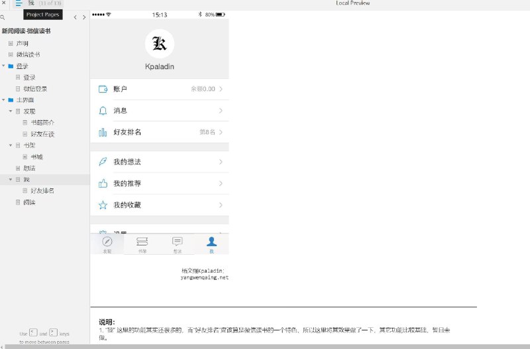Viewport: 530px width, 349px height.
Task: Open the 微信登录 page
Action: pyautogui.click(x=35, y=89)
